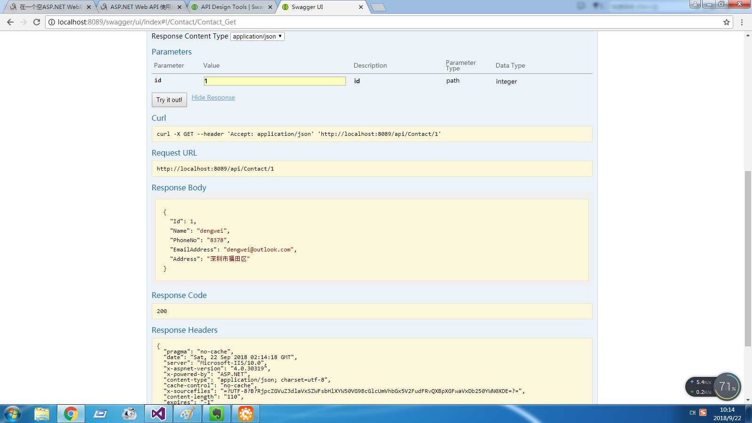Viewport: 752px width, 423px height.
Task: Click the Try it out! button
Action: [169, 100]
